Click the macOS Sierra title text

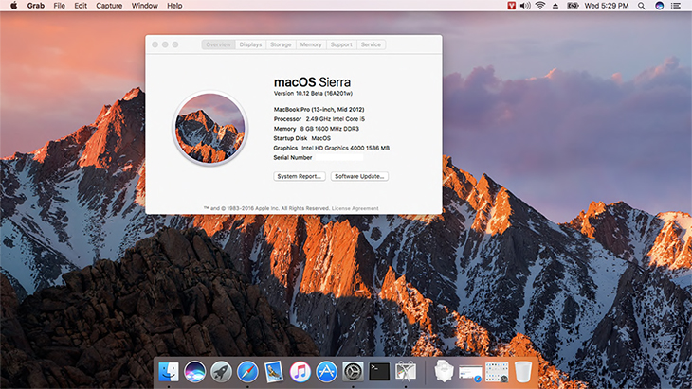click(x=312, y=82)
